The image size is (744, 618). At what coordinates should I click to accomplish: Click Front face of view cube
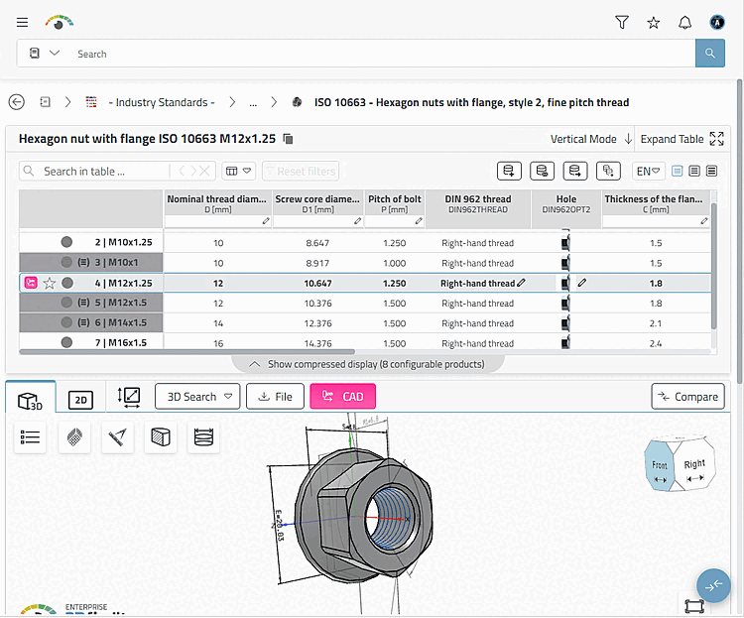tap(660, 466)
